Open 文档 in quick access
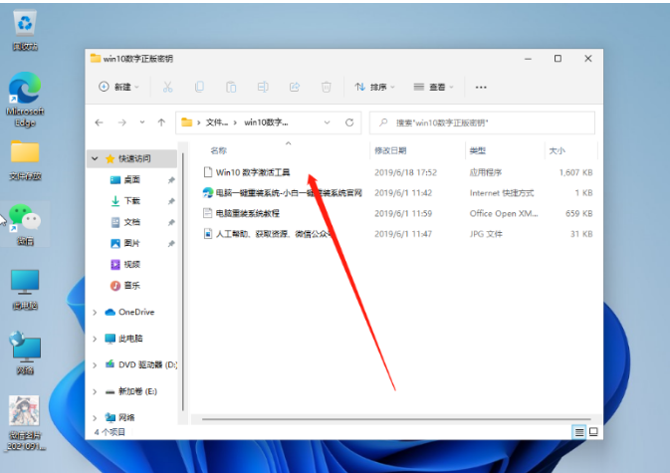This screenshot has width=670, height=473. tap(131, 222)
